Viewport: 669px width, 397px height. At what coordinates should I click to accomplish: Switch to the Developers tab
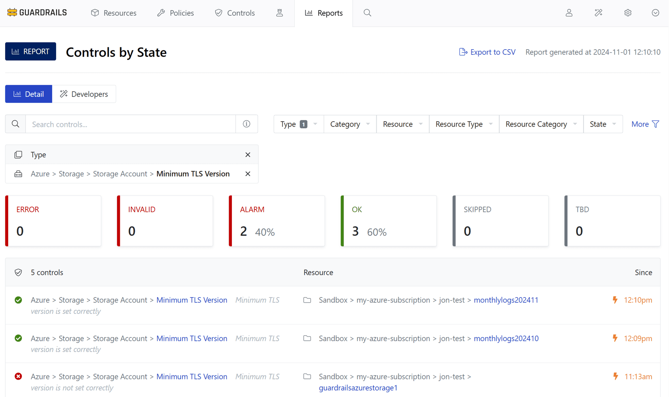coord(84,94)
